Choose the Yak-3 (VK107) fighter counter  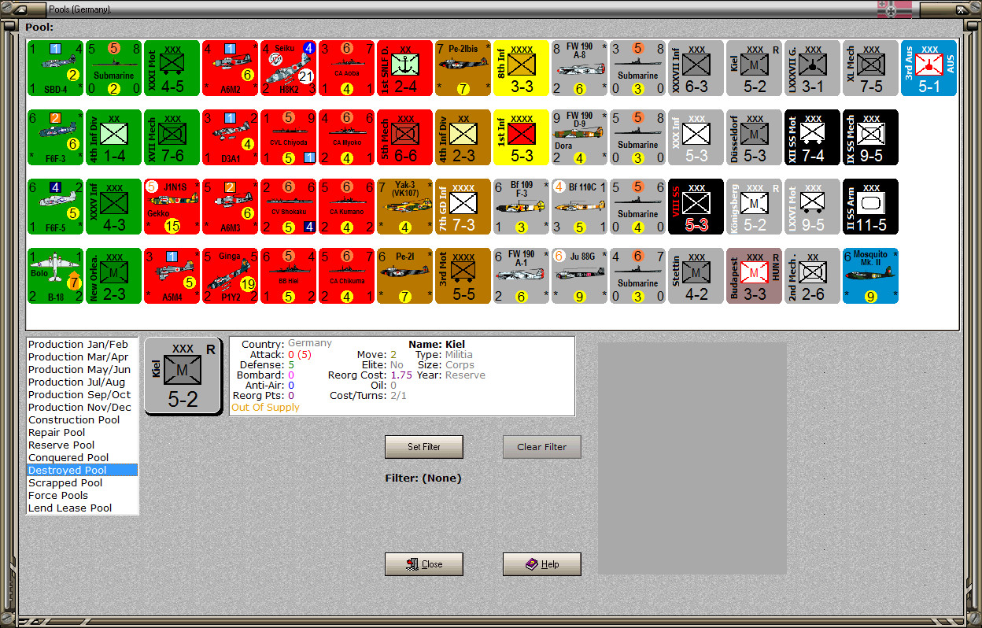pos(404,207)
